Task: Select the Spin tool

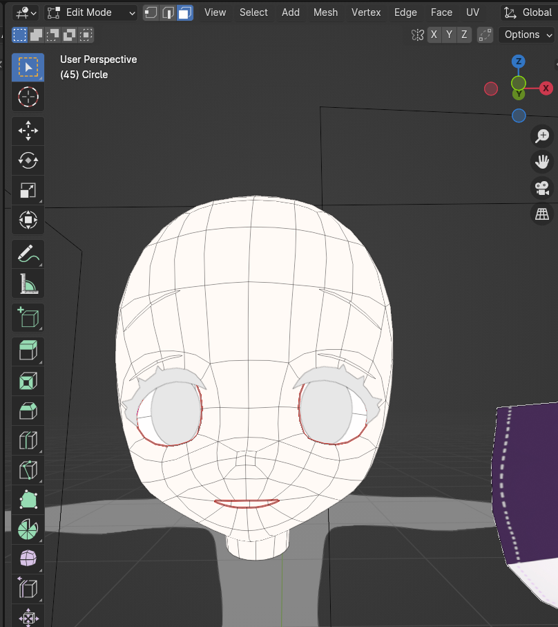Action: 28,529
